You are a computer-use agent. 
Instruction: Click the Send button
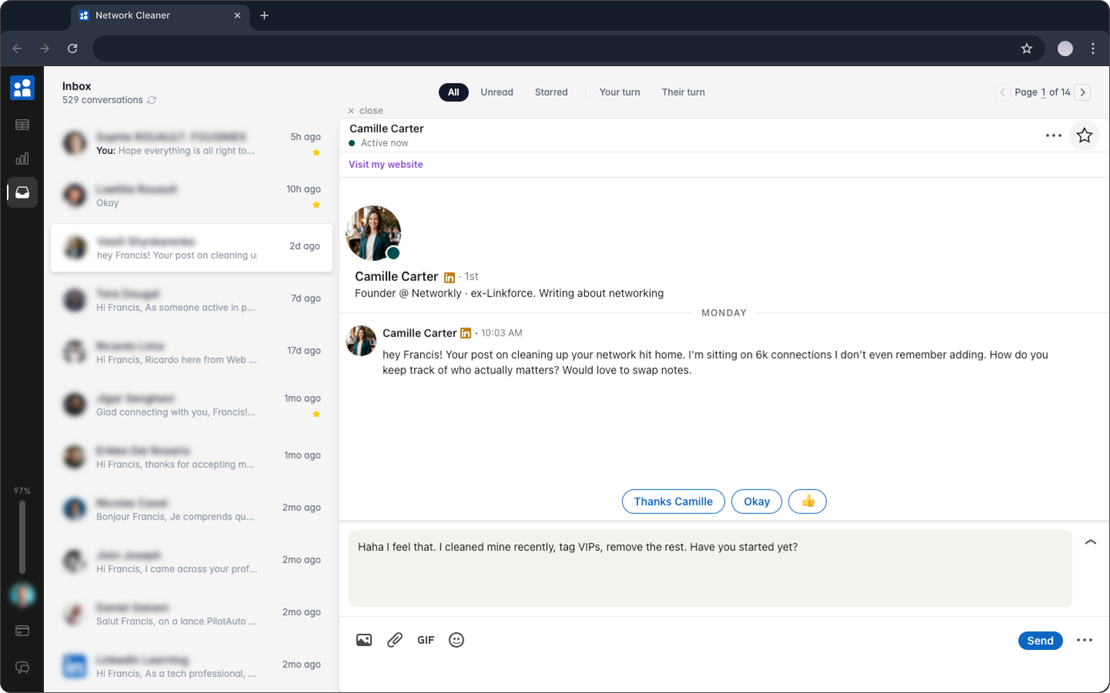1040,641
